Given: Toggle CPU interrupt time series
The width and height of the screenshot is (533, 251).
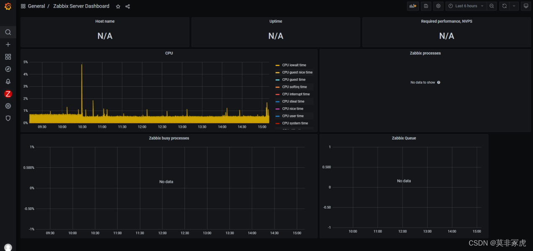Looking at the screenshot, I should point(296,94).
